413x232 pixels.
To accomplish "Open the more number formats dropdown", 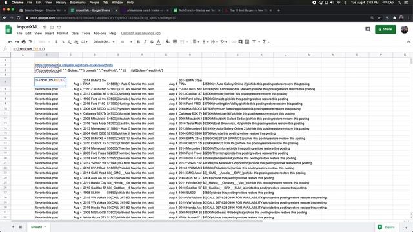I will 84,41.
